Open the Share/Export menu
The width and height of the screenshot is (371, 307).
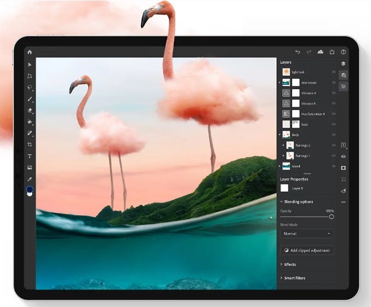(x=332, y=52)
